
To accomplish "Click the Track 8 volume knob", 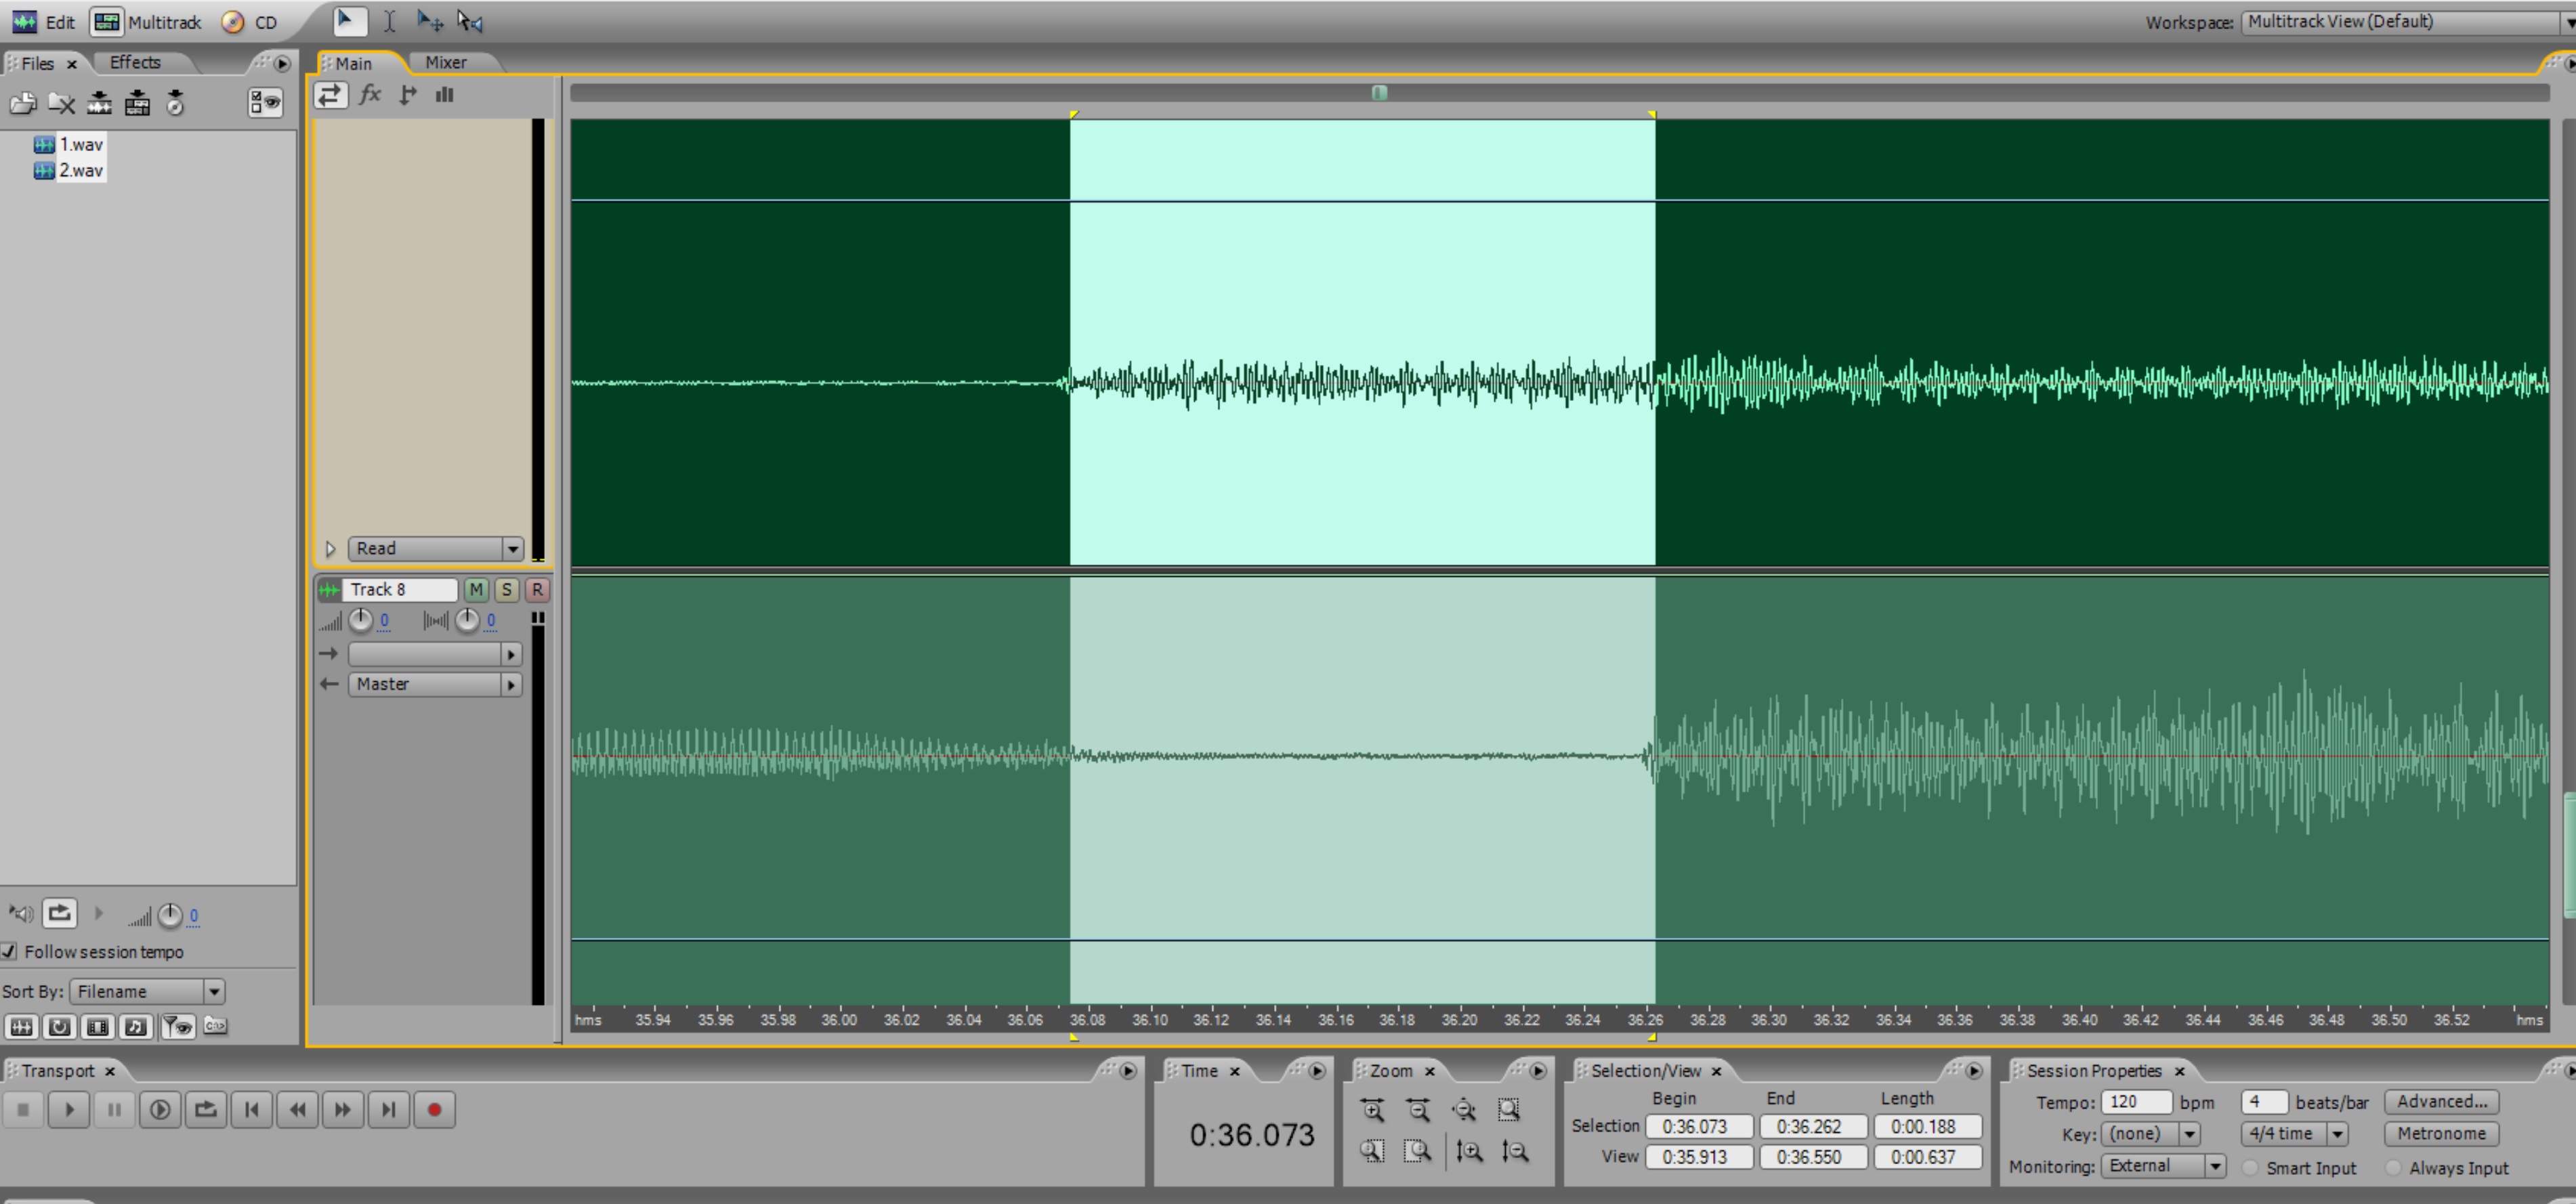I will [x=360, y=620].
